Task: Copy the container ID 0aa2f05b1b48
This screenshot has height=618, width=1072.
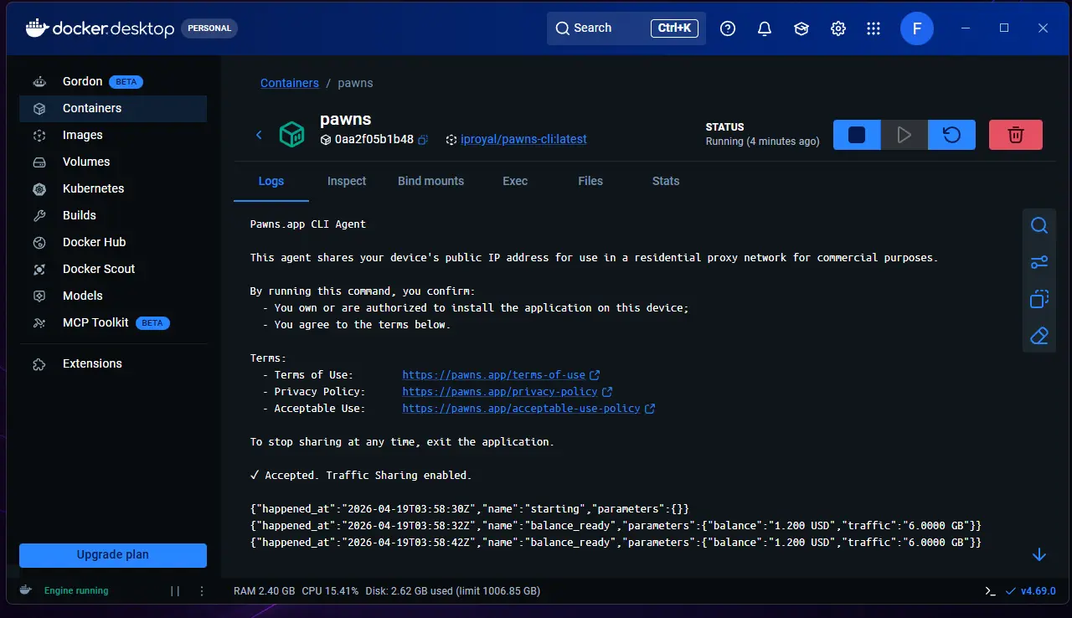Action: click(423, 140)
